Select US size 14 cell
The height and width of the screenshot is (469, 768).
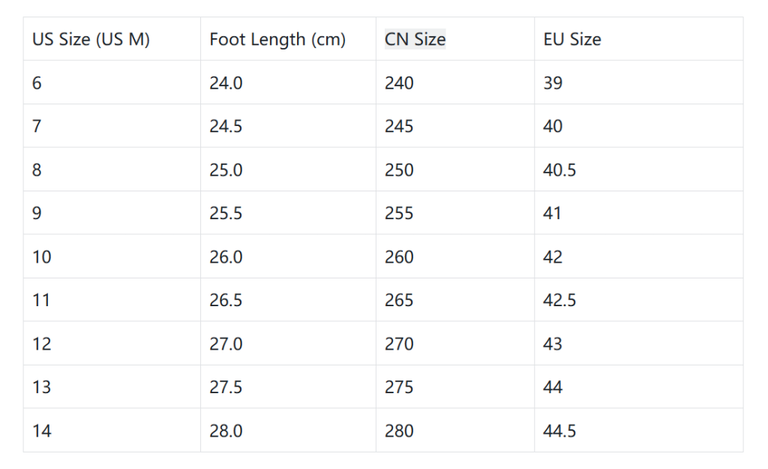[42, 431]
